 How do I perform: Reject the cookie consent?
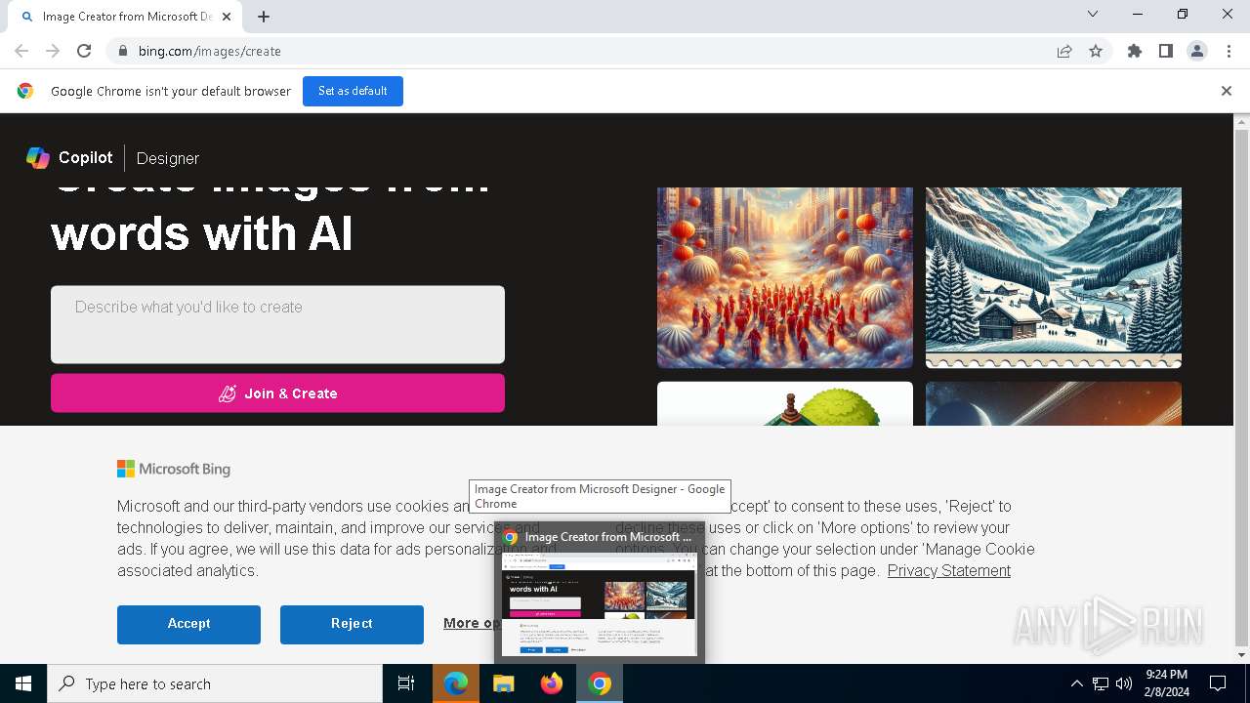(352, 624)
